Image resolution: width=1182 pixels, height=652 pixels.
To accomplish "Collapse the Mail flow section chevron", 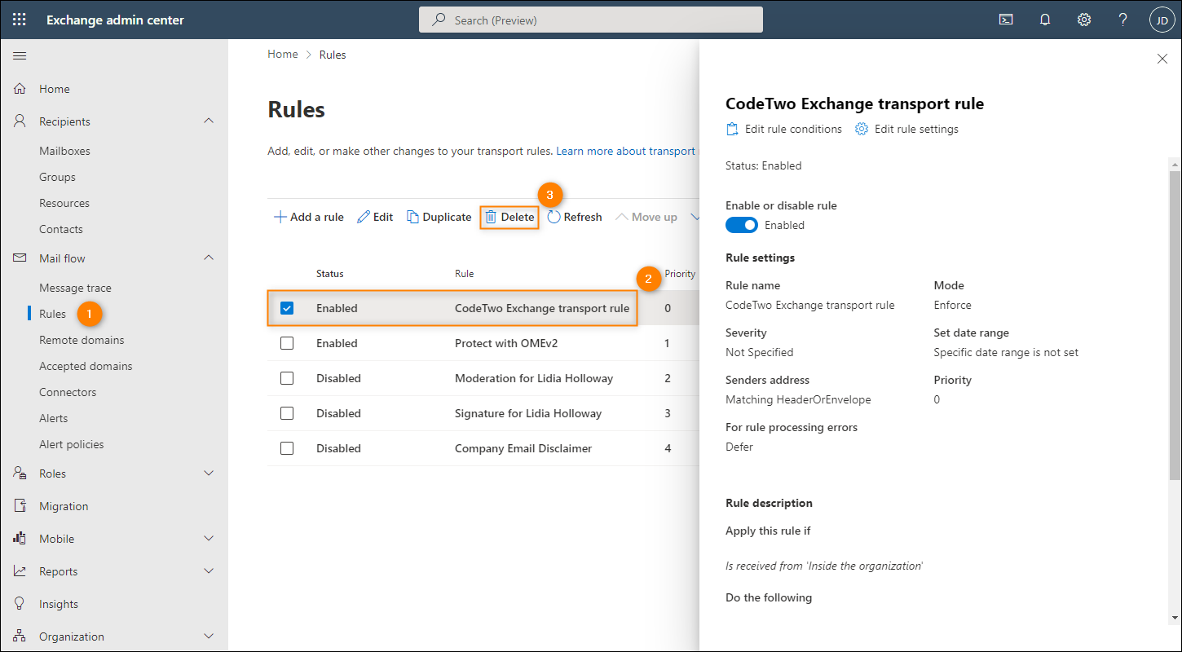I will point(209,258).
